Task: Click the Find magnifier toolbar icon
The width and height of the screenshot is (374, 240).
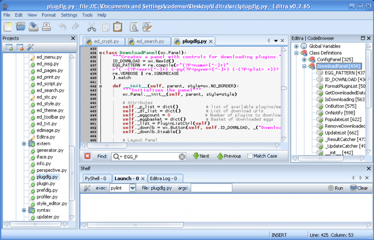Action: pos(134,27)
